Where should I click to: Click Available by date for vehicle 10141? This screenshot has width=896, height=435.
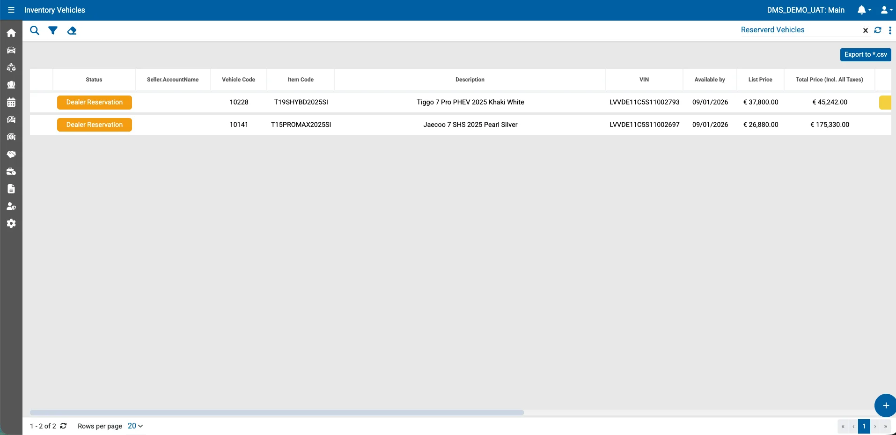coord(710,125)
